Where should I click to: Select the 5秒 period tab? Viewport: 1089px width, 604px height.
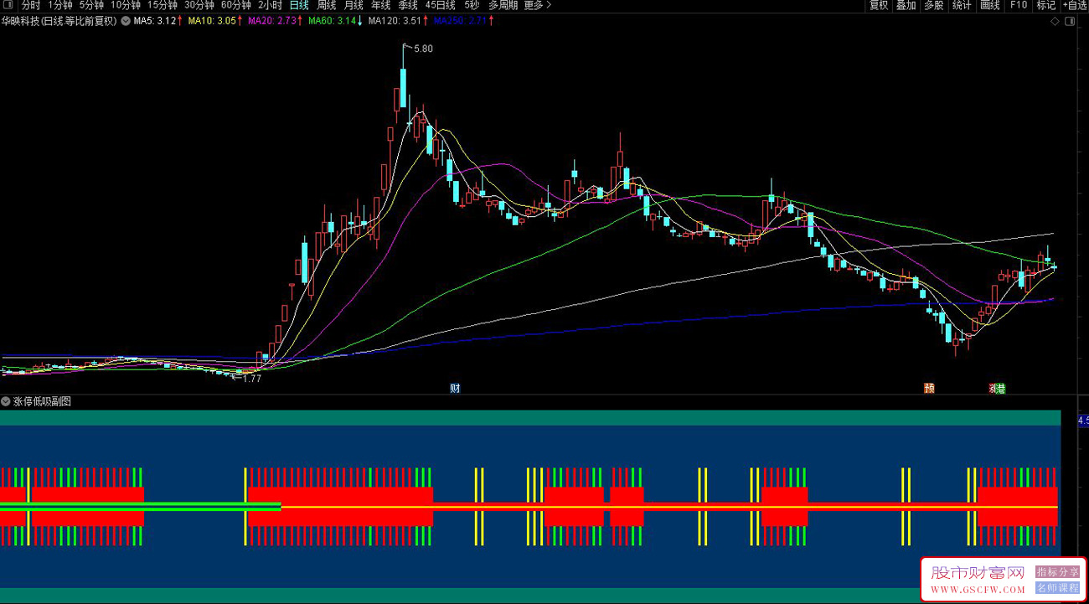pos(472,5)
